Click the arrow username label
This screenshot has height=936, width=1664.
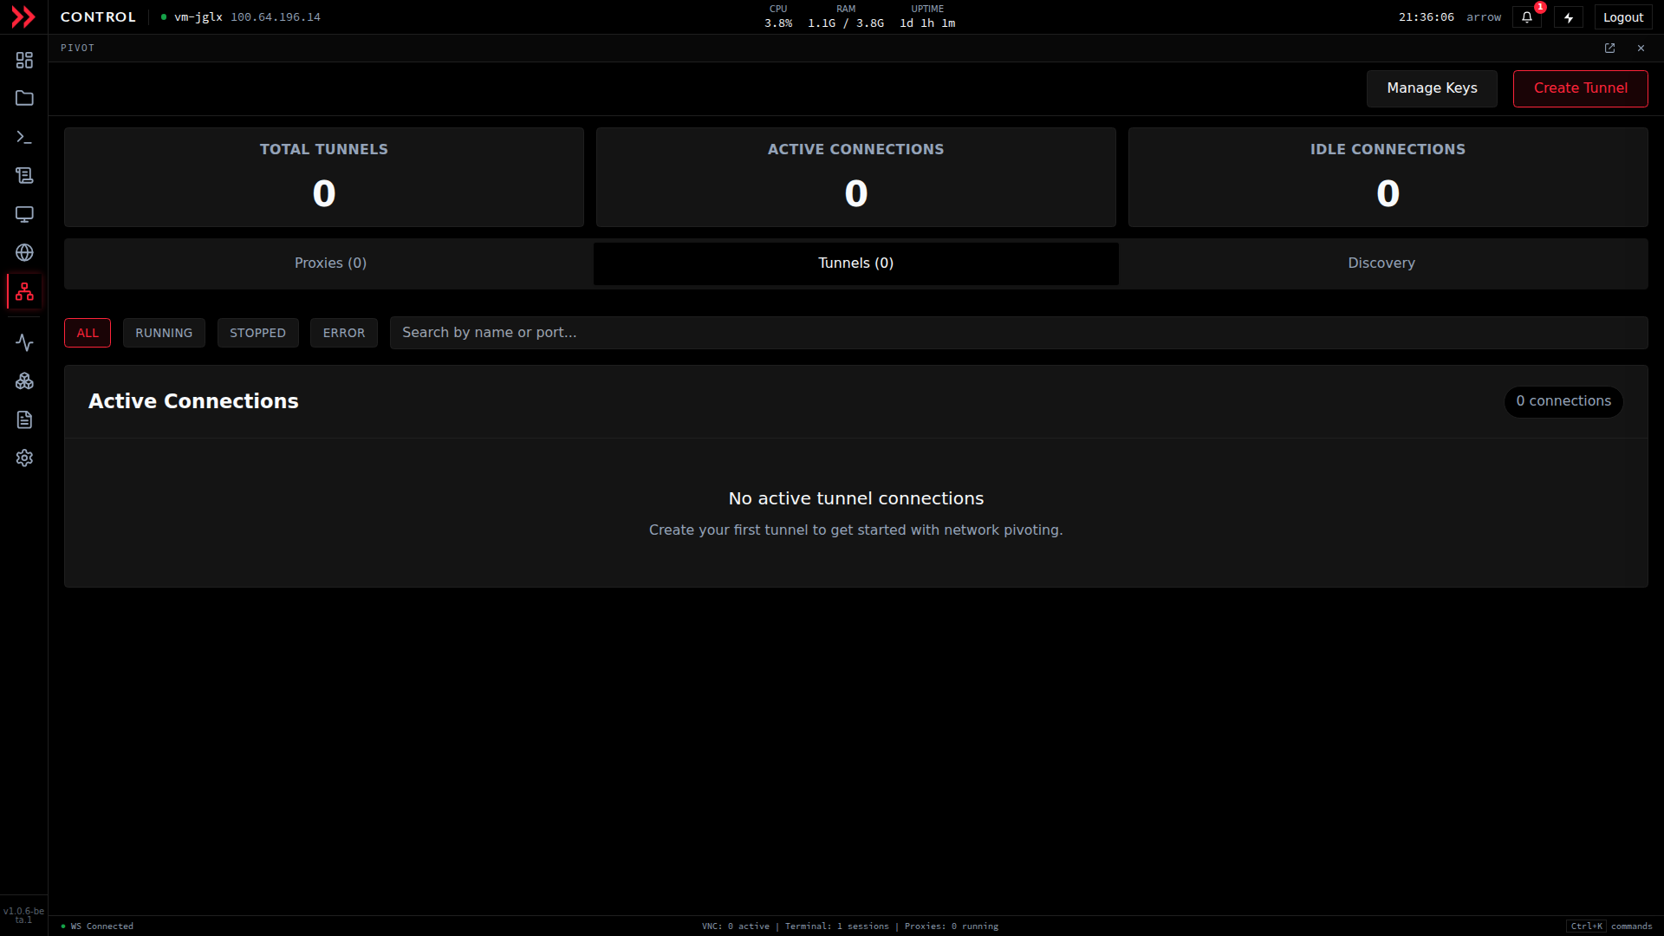1484,17
